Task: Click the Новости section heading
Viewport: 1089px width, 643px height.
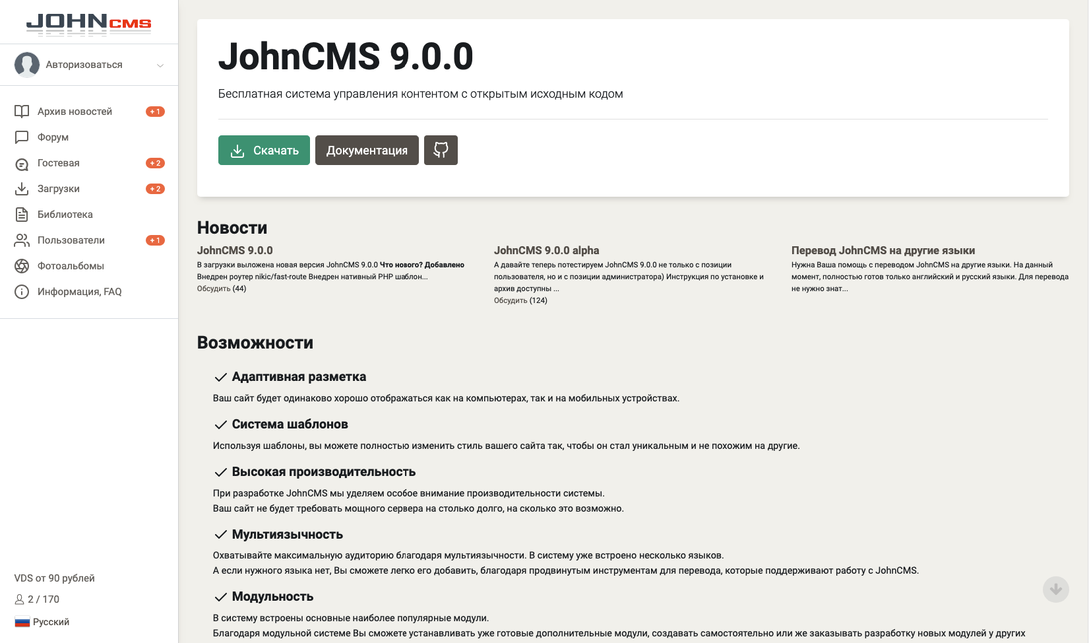Action: pos(232,228)
